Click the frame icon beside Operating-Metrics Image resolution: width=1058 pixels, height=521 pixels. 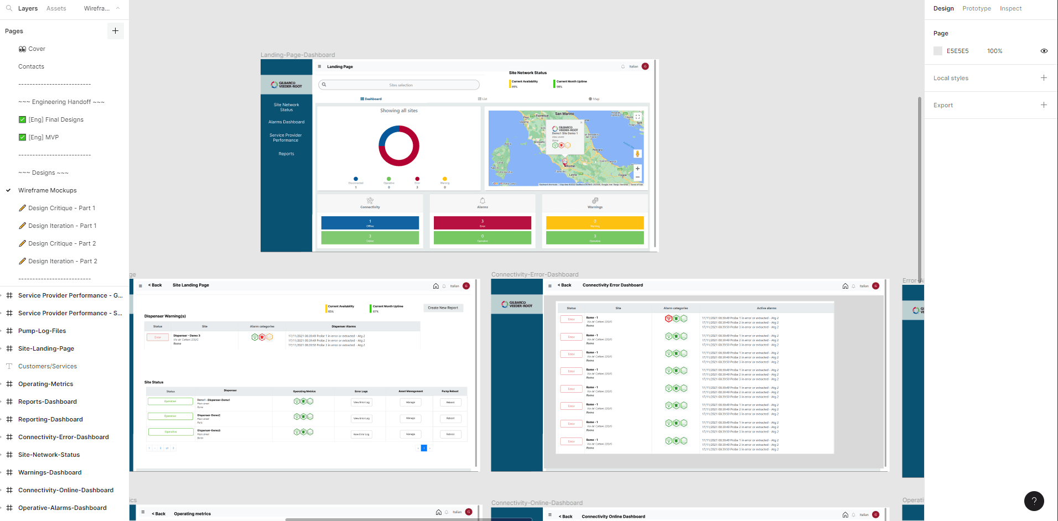[9, 384]
